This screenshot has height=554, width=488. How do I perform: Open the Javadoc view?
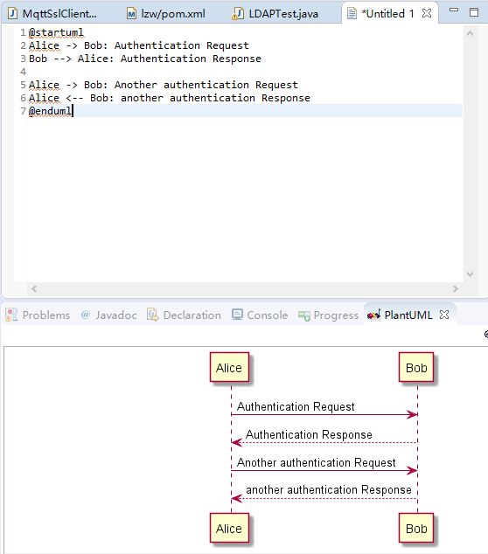[109, 315]
